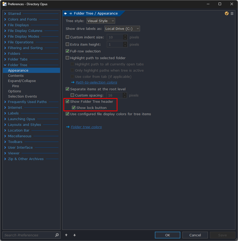Open Show drive labels as dropdown
This screenshot has height=241, width=238.
click(122, 29)
